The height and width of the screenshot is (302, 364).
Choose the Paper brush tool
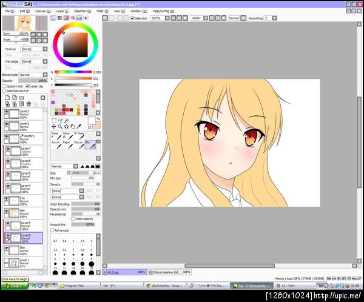click(67, 145)
